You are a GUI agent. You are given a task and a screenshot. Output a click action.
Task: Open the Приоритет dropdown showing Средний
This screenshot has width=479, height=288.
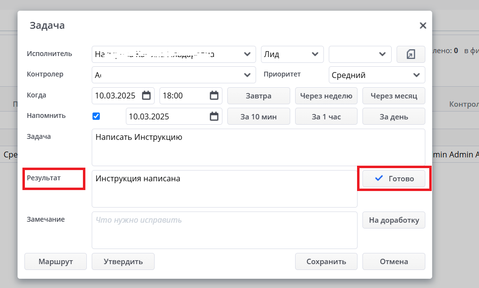coord(377,75)
